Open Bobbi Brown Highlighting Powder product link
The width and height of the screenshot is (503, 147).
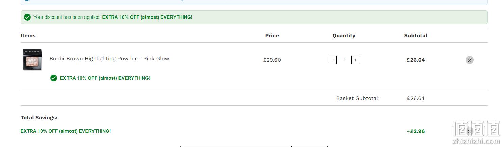(109, 59)
